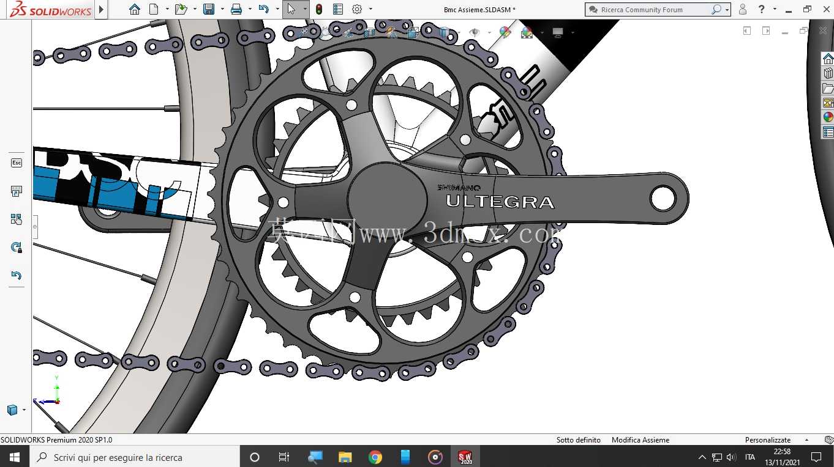This screenshot has width=834, height=467.
Task: Open the Help dropdown arrow
Action: tap(775, 9)
